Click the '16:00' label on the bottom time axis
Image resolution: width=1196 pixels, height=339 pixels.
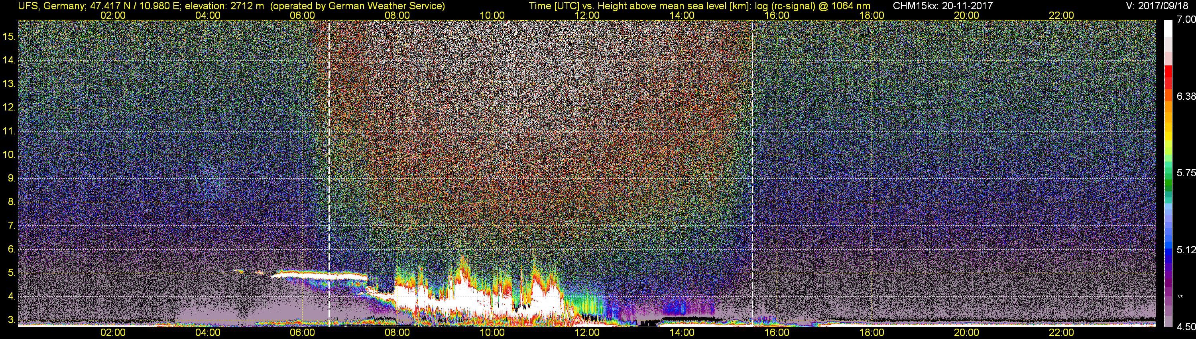pos(777,333)
